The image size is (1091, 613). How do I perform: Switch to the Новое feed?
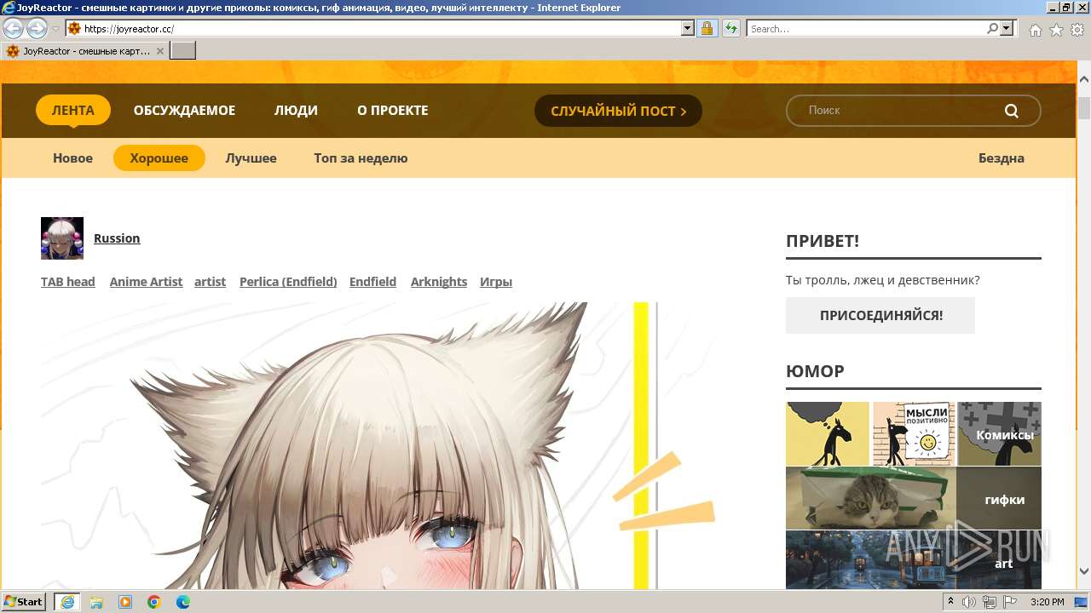tap(72, 158)
